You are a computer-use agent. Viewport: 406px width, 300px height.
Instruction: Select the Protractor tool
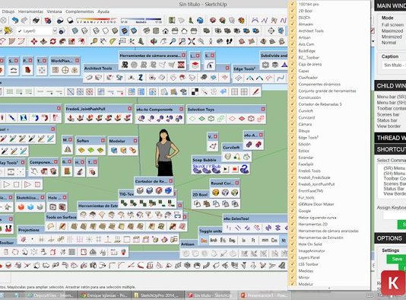[113, 41]
